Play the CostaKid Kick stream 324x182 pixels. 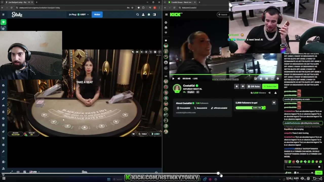pyautogui.click(x=173, y=79)
